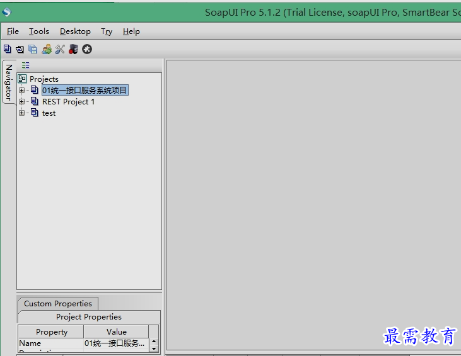This screenshot has width=461, height=356.
Task: Click the proxy toolbar icon with red dot
Action: click(73, 49)
